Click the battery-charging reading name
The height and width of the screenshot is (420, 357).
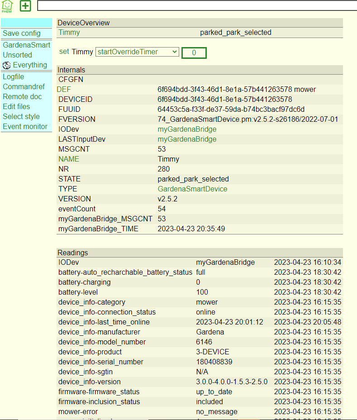pyautogui.click(x=84, y=282)
